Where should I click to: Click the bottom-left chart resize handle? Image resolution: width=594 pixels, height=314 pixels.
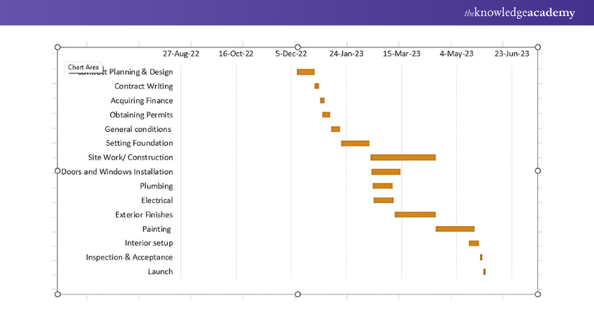[x=57, y=294]
